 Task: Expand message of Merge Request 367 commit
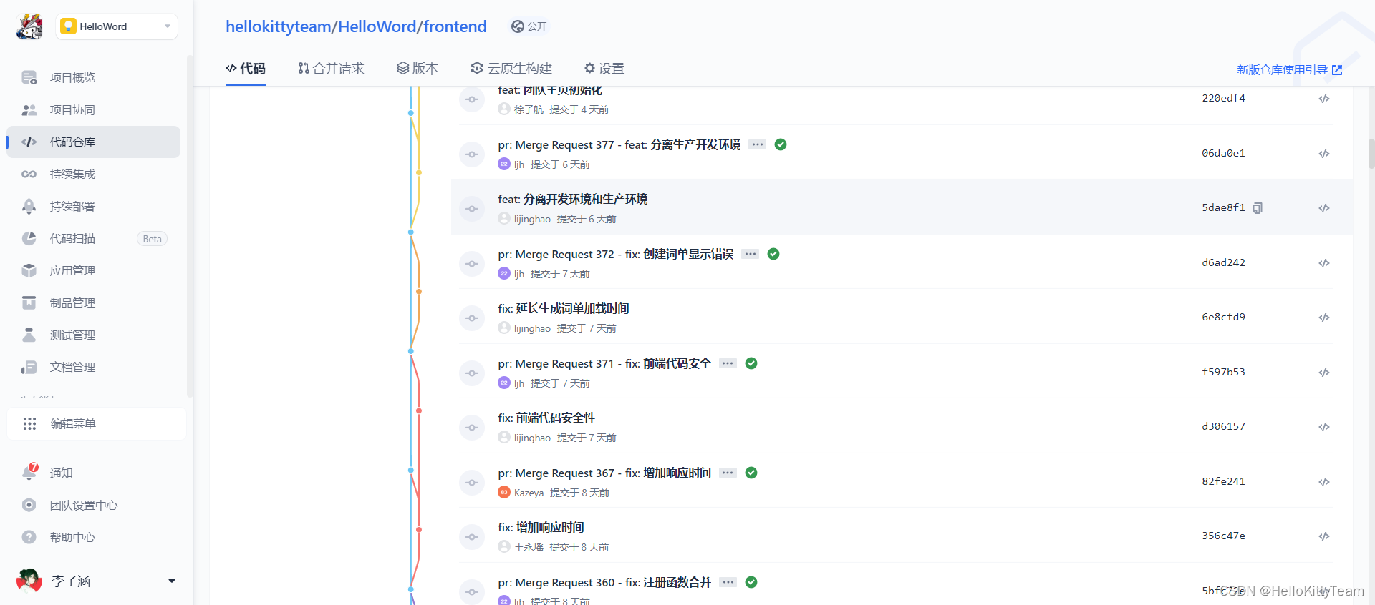tap(728, 473)
